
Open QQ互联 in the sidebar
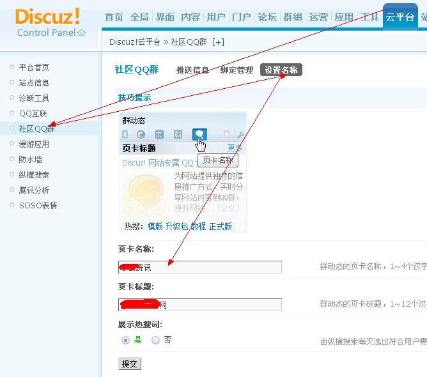(33, 113)
